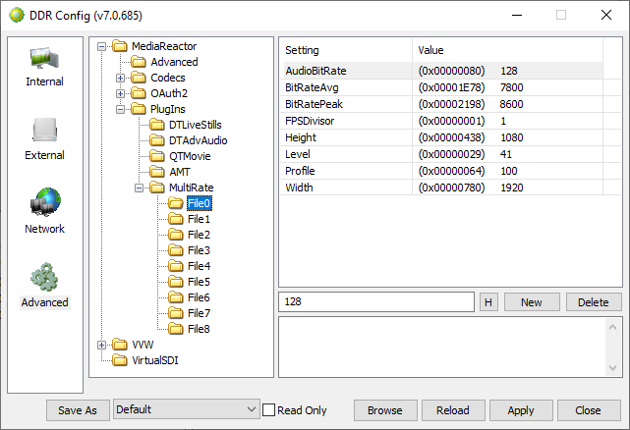Click the File1 folder icon
The width and height of the screenshot is (630, 430).
(x=176, y=219)
